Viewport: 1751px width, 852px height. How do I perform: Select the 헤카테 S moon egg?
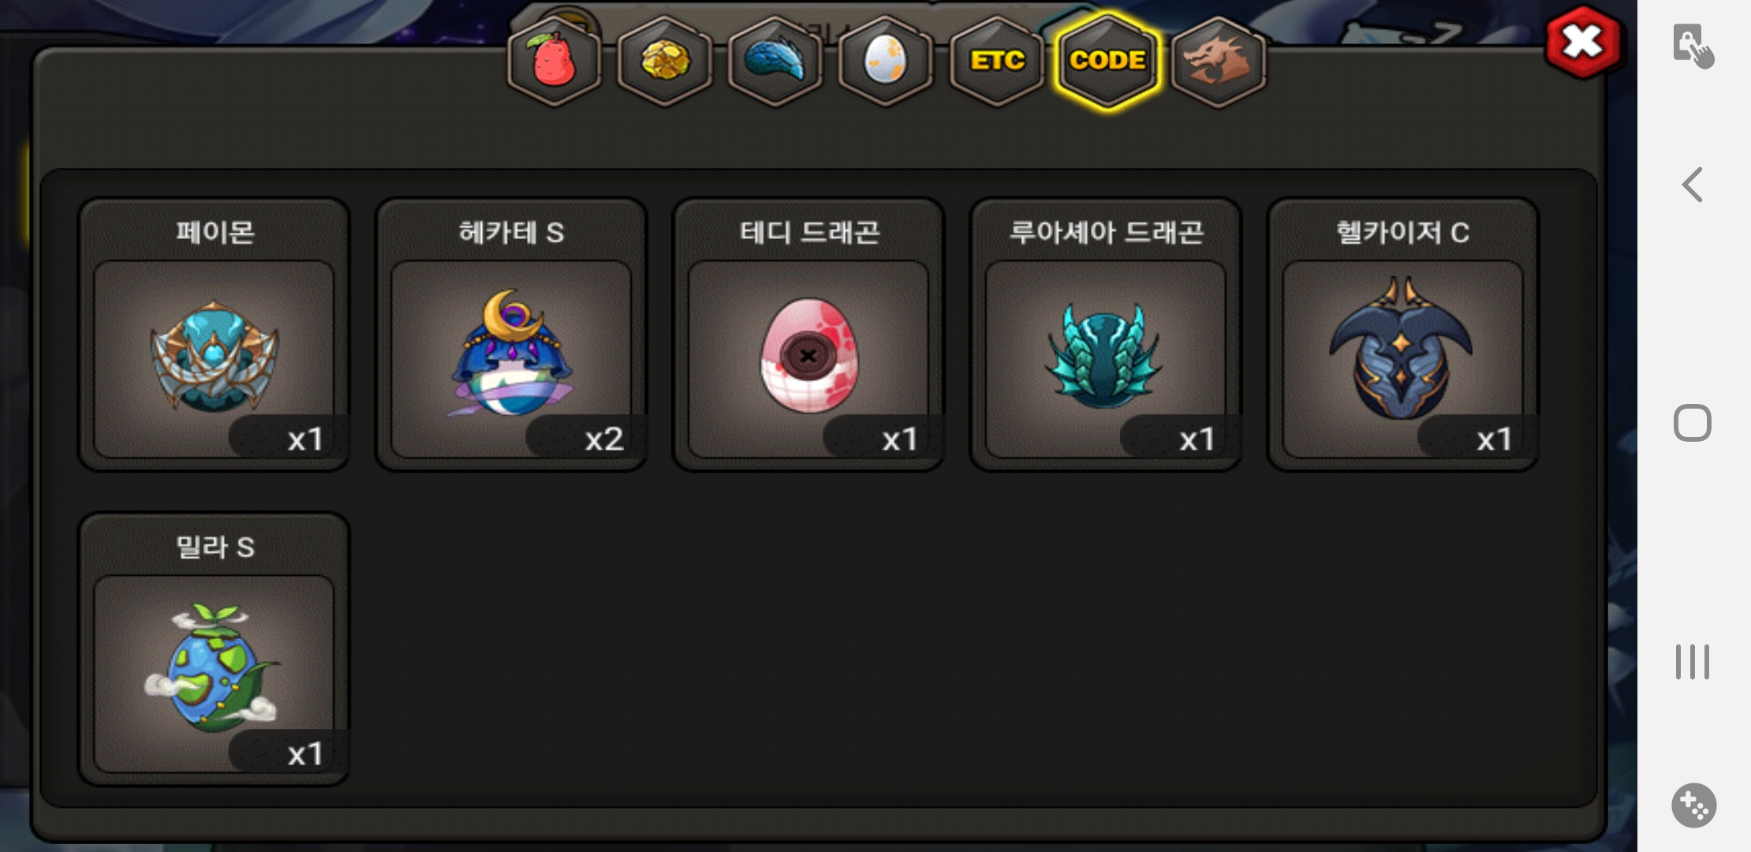coord(511,334)
